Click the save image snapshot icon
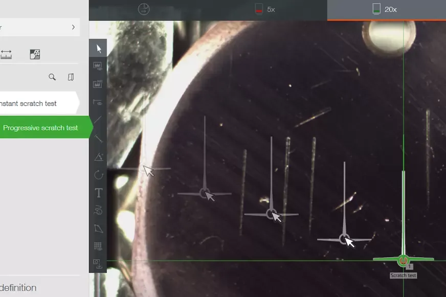Screen dimensions: 446x297 pos(98,264)
